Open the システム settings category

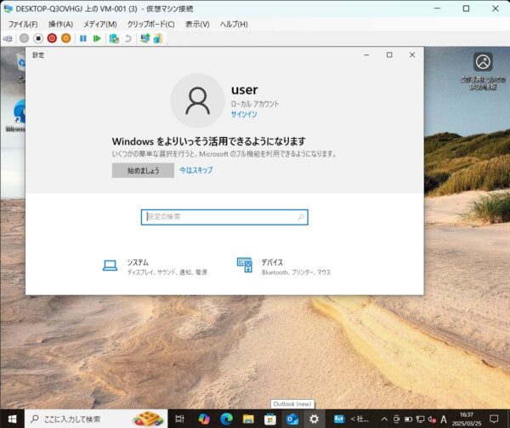pos(155,267)
